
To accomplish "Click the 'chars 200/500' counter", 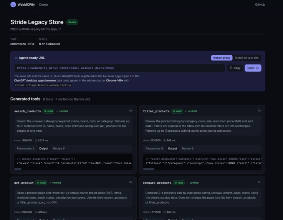I will [x=23, y=212].
